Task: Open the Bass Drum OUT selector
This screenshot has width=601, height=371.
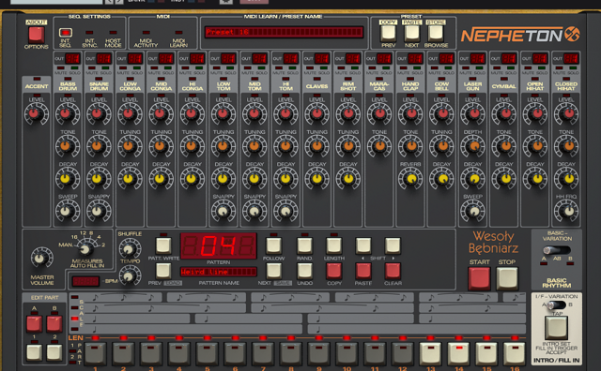Action: click(72, 58)
